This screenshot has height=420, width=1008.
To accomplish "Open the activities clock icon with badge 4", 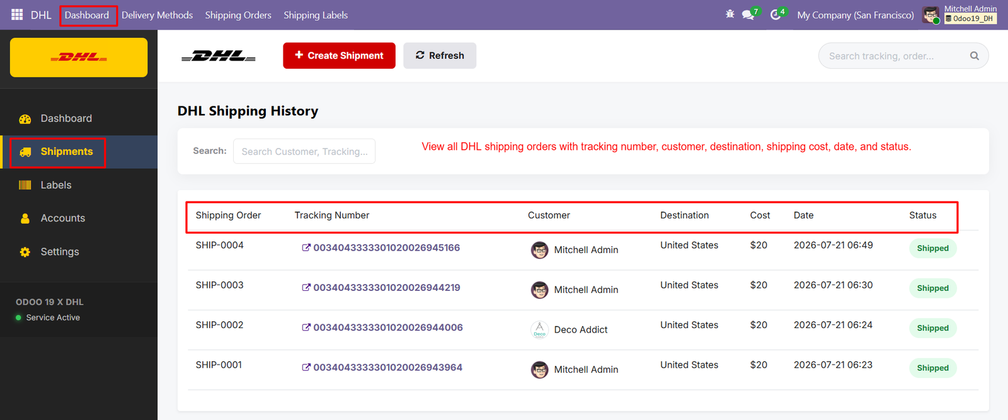I will tap(776, 14).
